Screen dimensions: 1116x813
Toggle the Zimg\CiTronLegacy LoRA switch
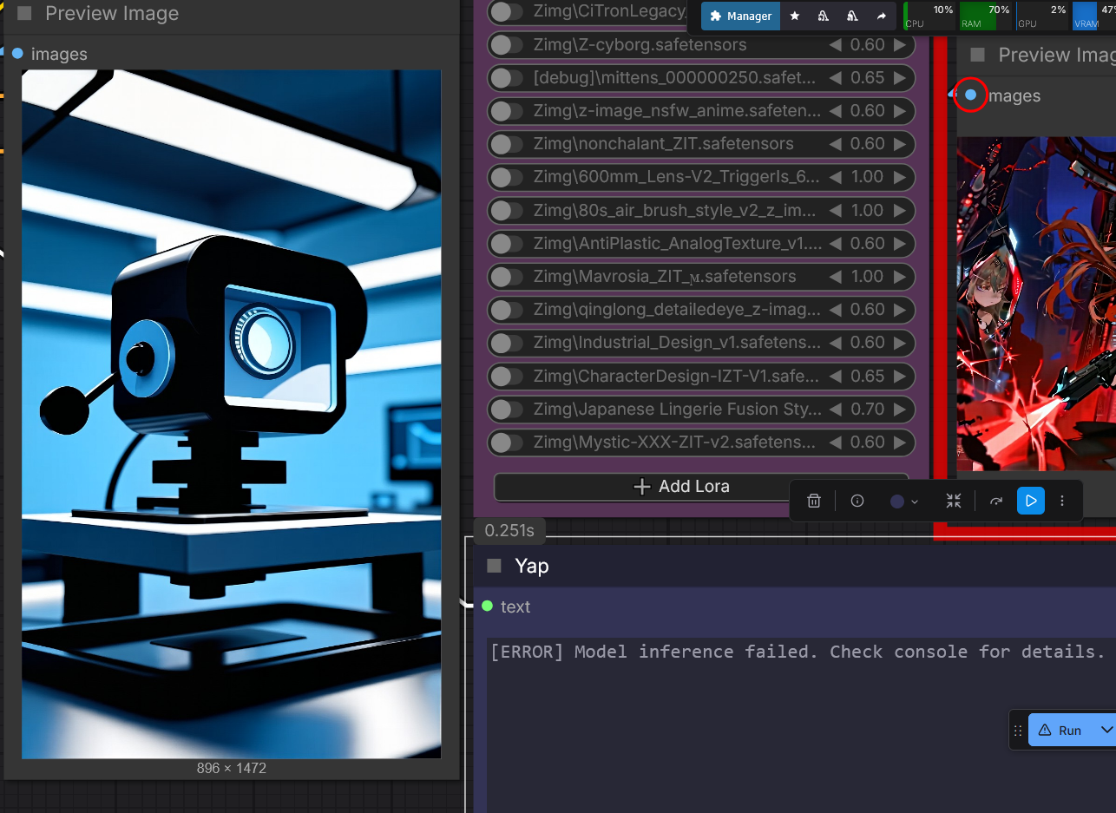pyautogui.click(x=506, y=11)
